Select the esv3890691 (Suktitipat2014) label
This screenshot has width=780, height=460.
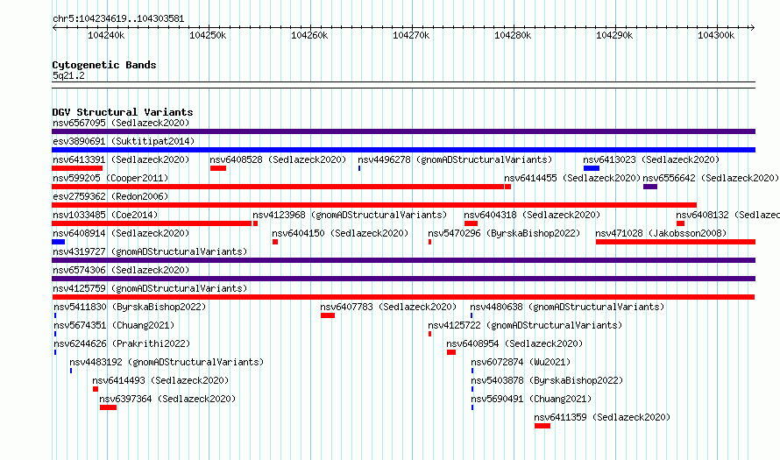tap(124, 141)
